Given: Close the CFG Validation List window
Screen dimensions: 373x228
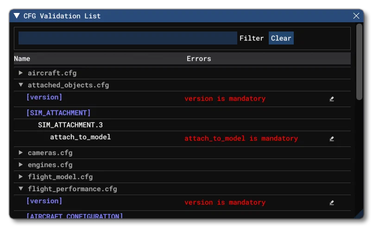Looking at the screenshot, I should [356, 16].
